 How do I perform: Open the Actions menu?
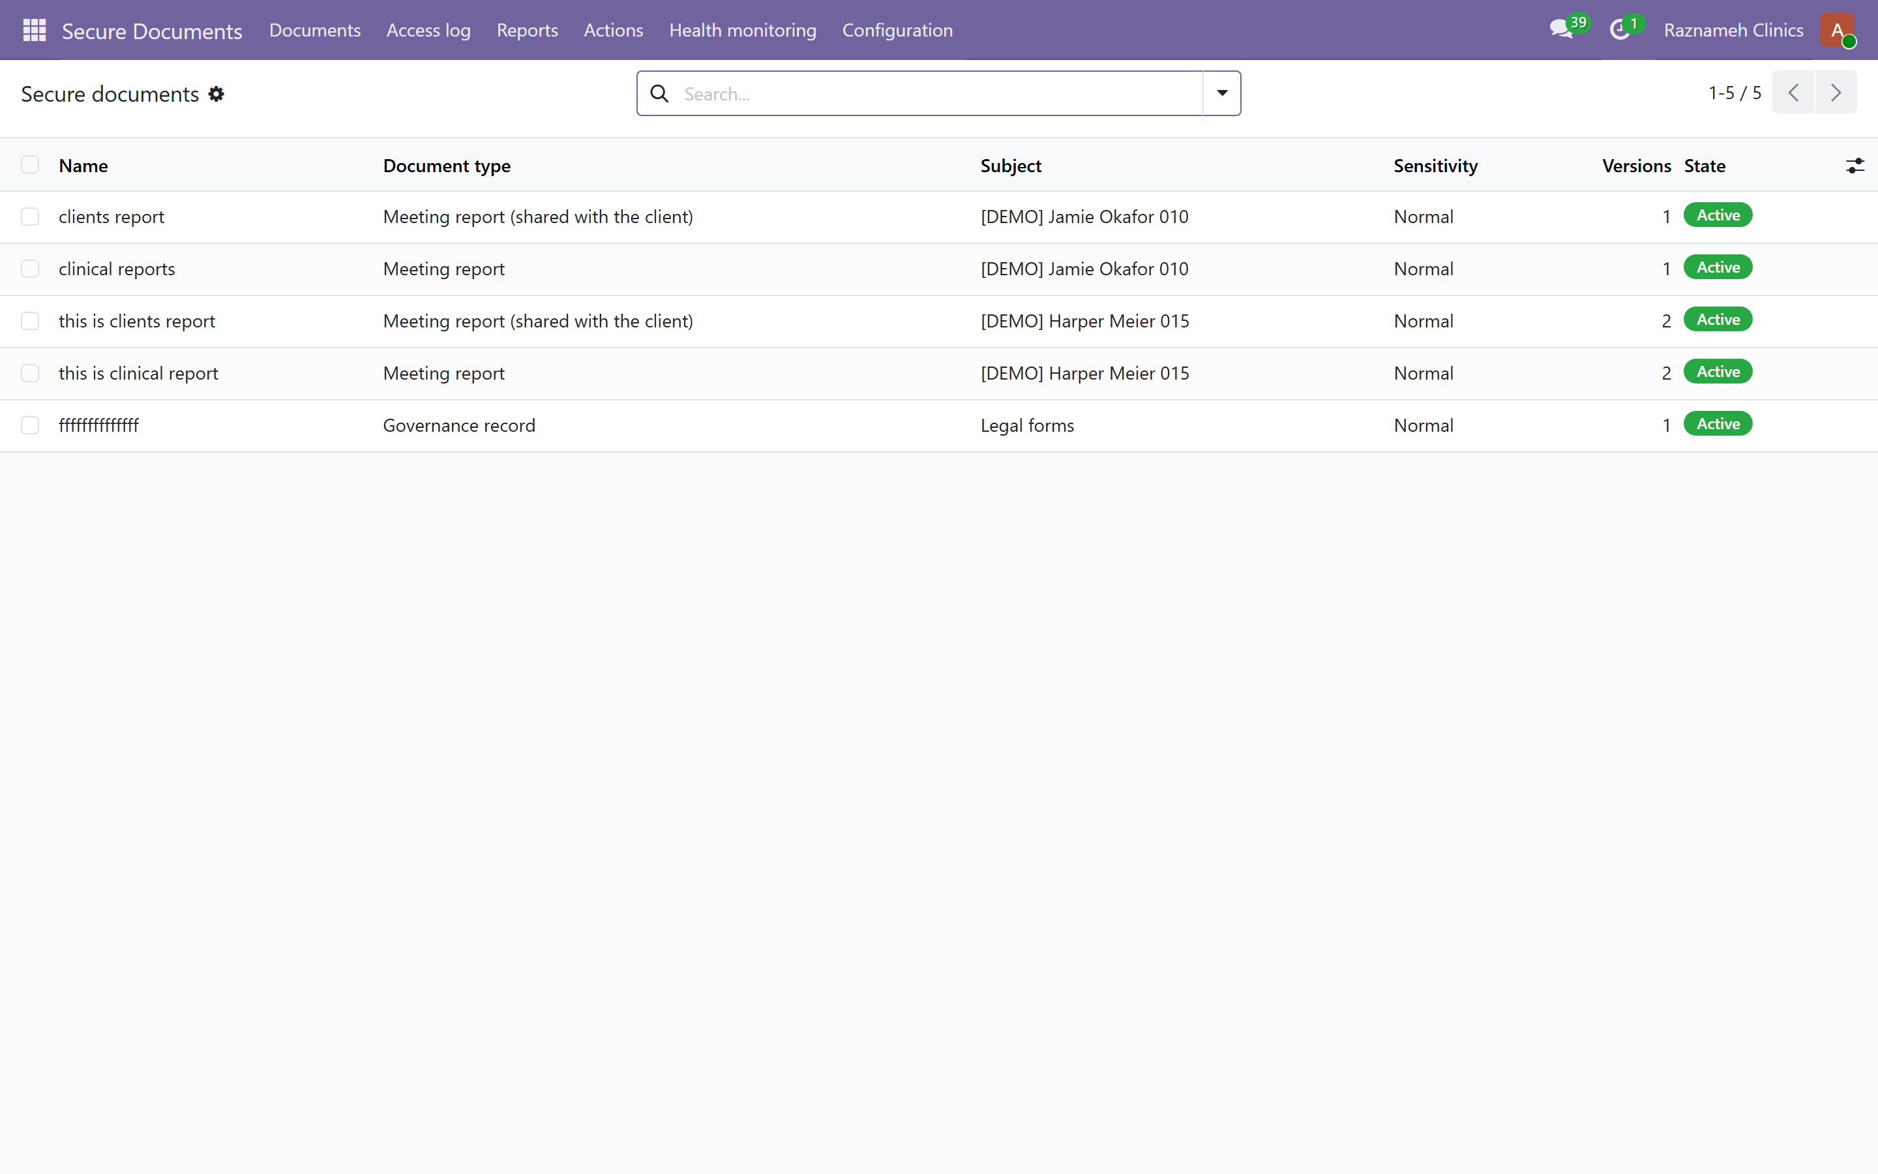click(613, 30)
